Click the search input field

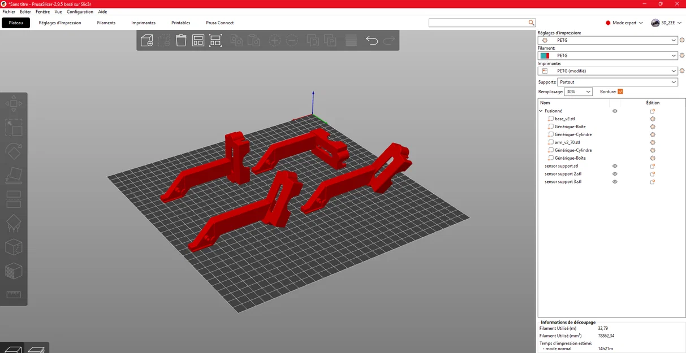(x=478, y=23)
